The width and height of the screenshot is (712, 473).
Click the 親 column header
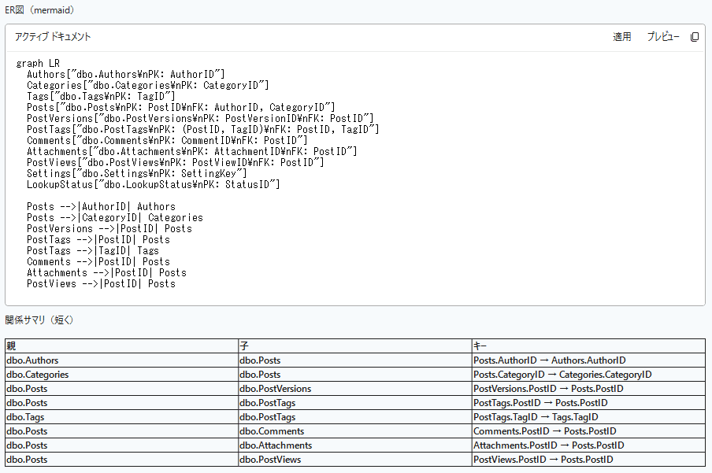click(9, 346)
